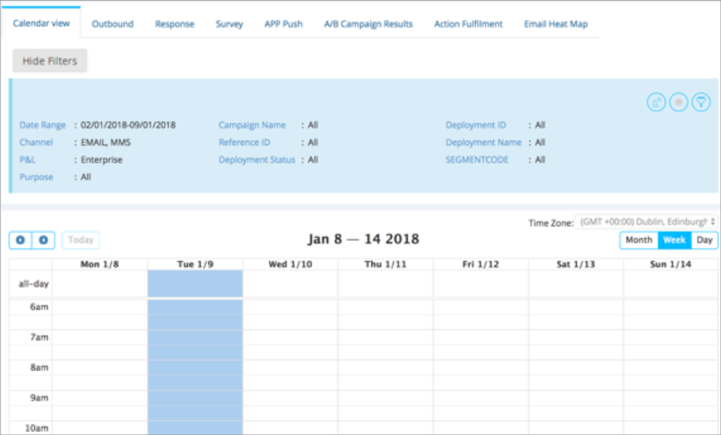This screenshot has height=435, width=721.
Task: Click the Channel filter label
Action: 36,142
